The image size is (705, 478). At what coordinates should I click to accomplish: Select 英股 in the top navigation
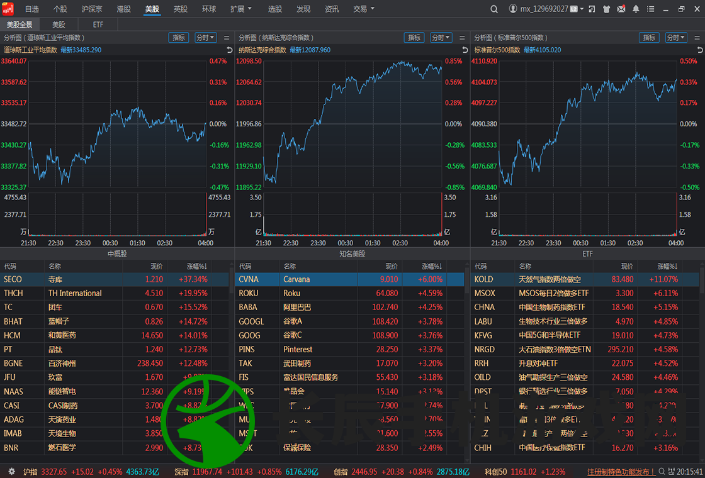point(181,9)
